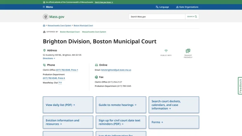
Task: Open Massachusetts Court System breadcrumb link
Action: [x=60, y=25]
